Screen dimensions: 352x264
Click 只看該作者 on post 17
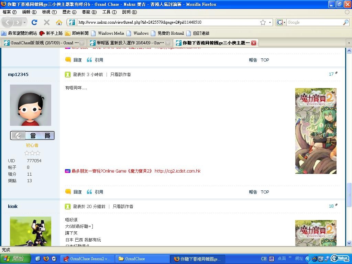tap(121, 75)
